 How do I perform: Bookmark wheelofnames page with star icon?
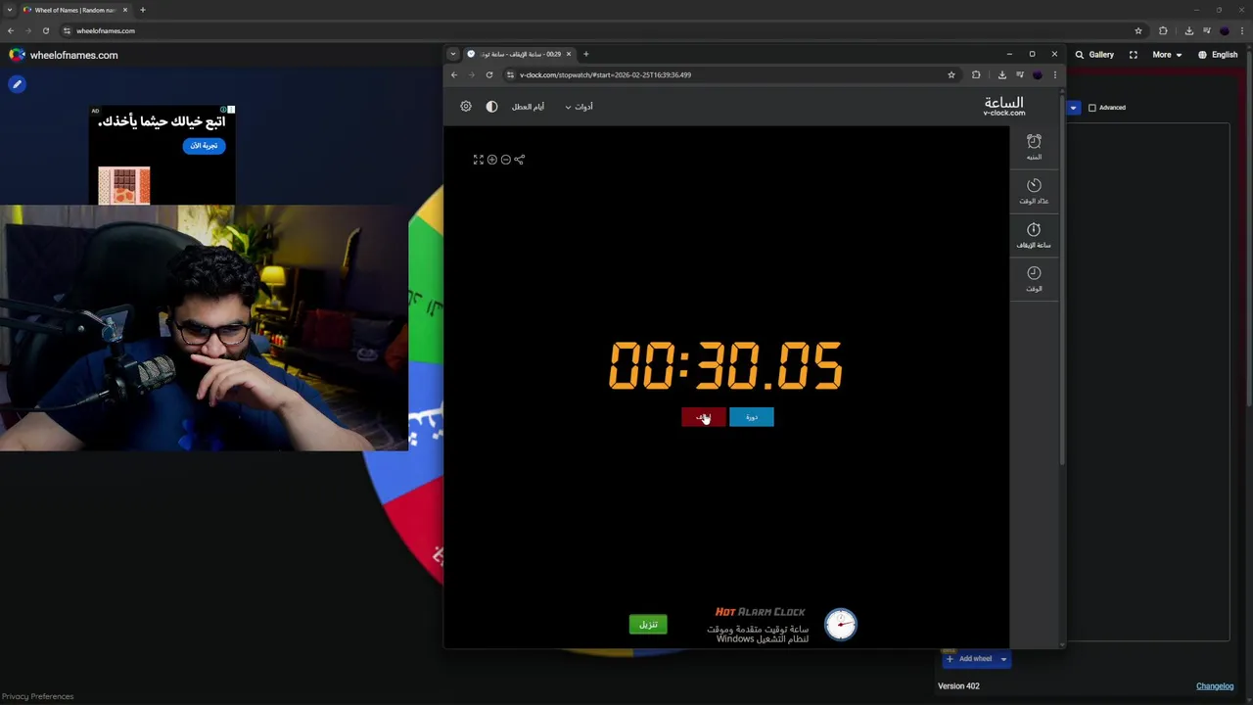[1137, 30]
